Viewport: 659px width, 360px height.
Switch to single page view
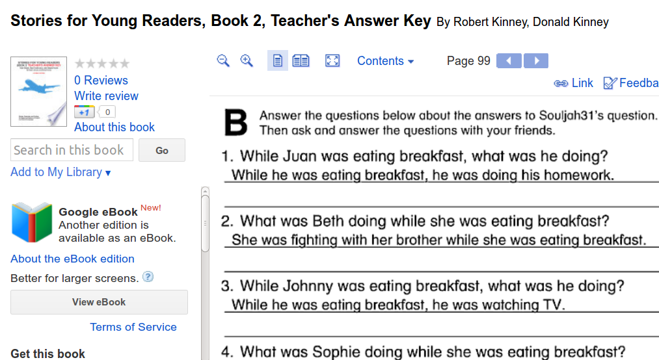tap(278, 61)
